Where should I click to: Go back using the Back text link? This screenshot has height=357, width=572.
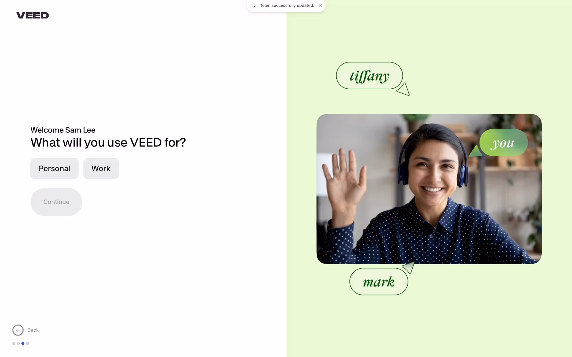tap(33, 330)
